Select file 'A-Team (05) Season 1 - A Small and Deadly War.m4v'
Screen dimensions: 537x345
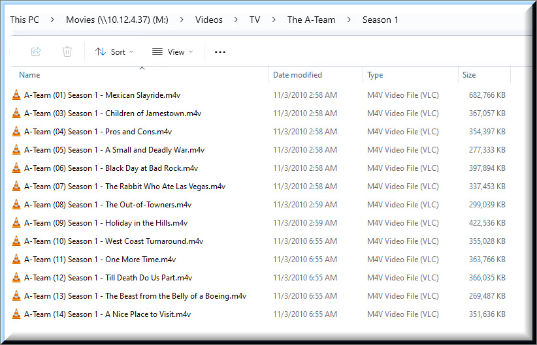coord(114,150)
